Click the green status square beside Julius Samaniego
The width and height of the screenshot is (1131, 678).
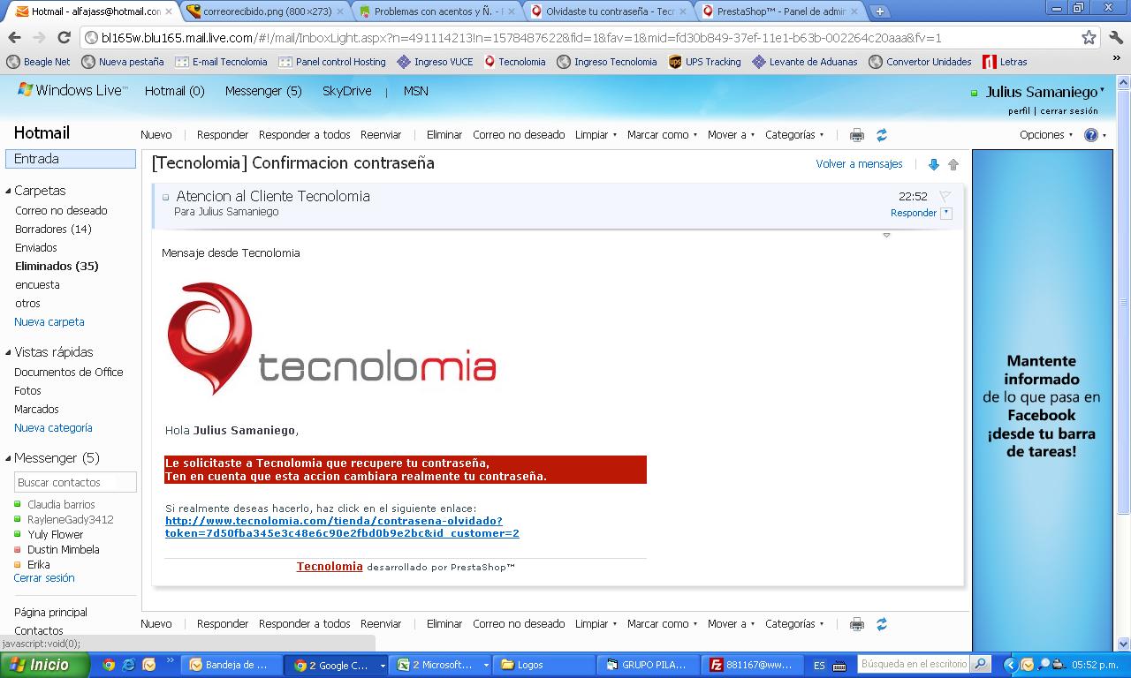pos(975,93)
